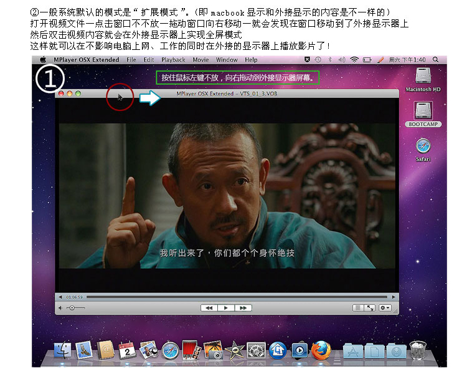Toggle the fullscreen button in player
467x373 pixels.
[370, 308]
